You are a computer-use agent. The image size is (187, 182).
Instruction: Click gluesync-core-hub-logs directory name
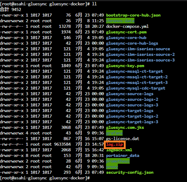click(132, 43)
